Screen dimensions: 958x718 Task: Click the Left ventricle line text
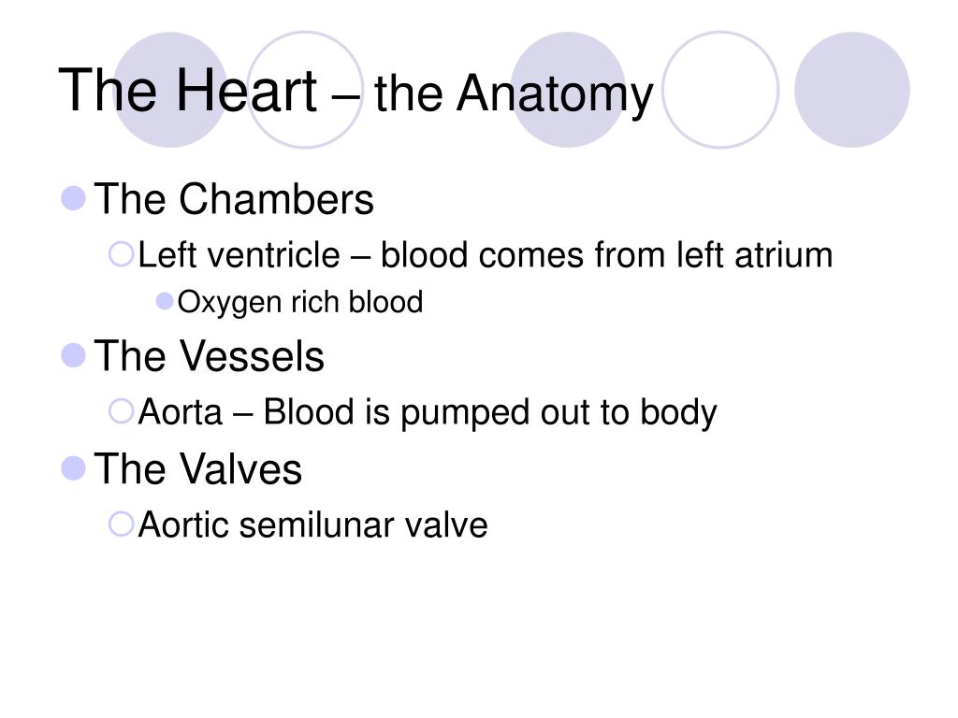click(x=486, y=254)
